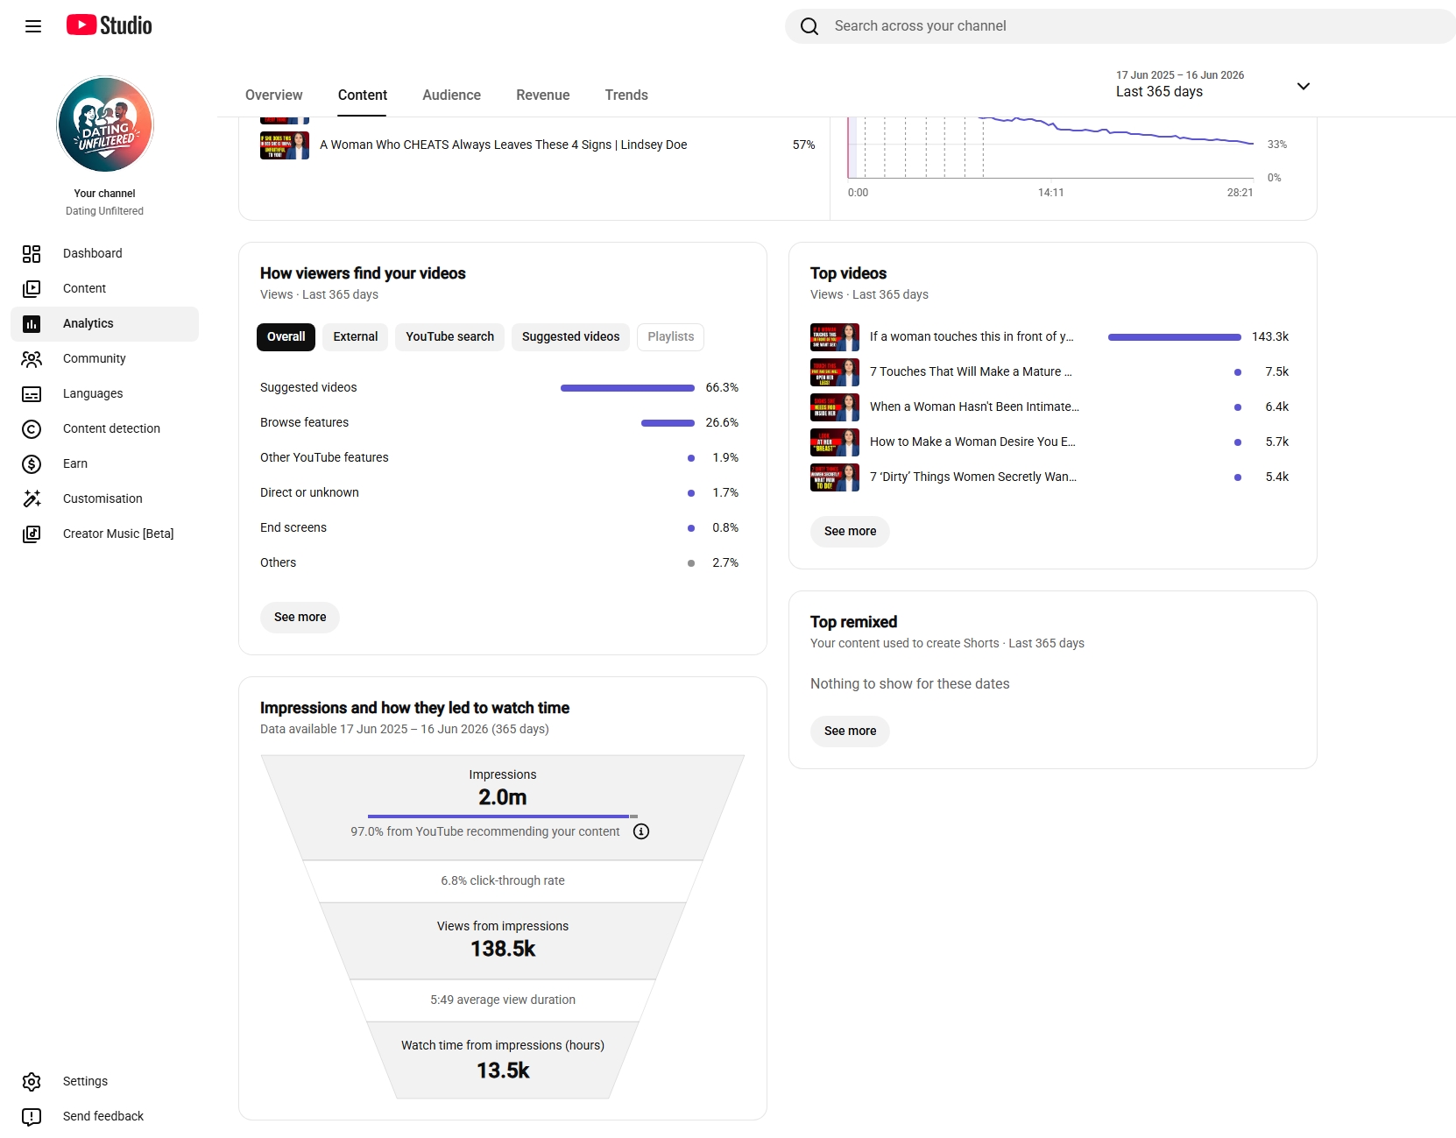Open thumbnail of 'How to Make a Woman Desire' video
Viewport: 1456px width, 1138px height.
(x=835, y=442)
